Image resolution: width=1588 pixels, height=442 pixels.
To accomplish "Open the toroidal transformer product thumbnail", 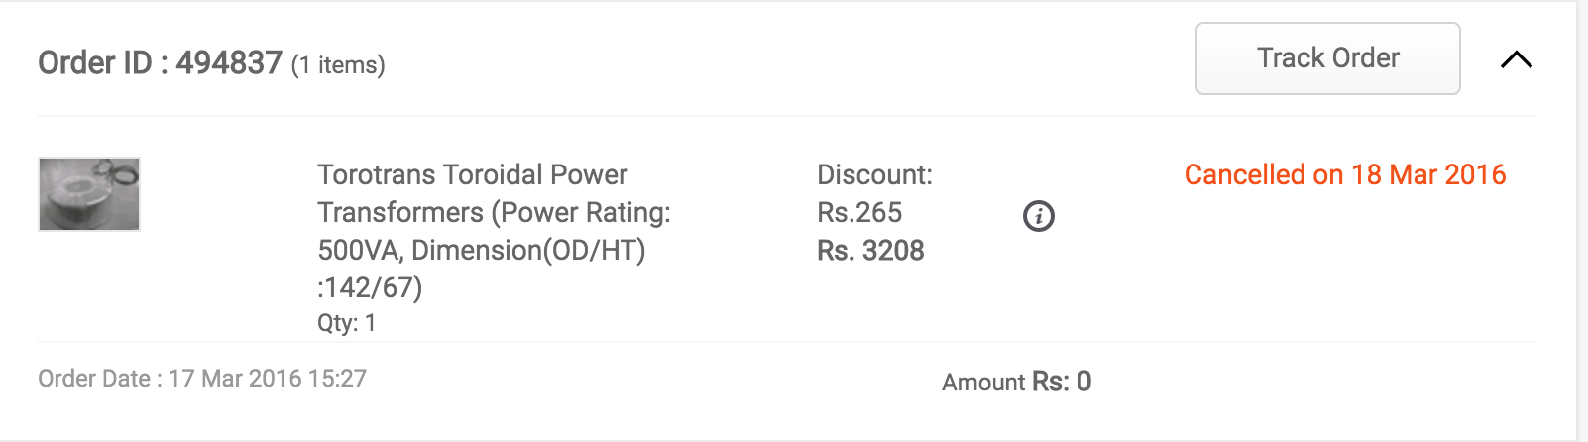I will pyautogui.click(x=89, y=194).
